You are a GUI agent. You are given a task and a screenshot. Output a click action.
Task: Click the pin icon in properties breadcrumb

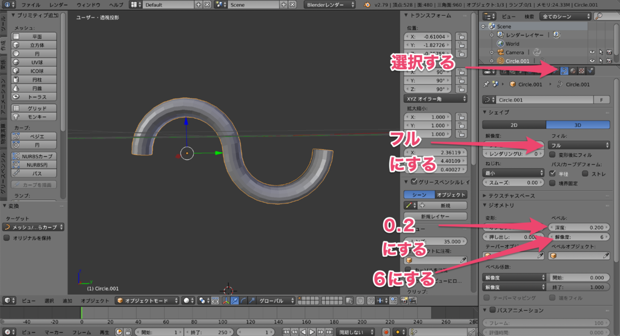coord(486,84)
